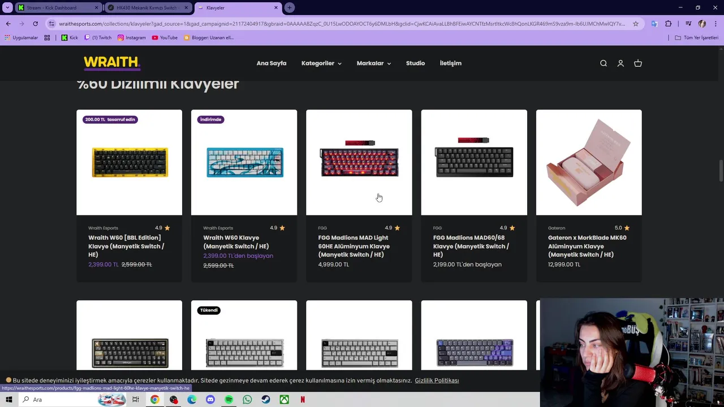Expand the Markalar dropdown menu
The image size is (724, 407).
(374, 63)
